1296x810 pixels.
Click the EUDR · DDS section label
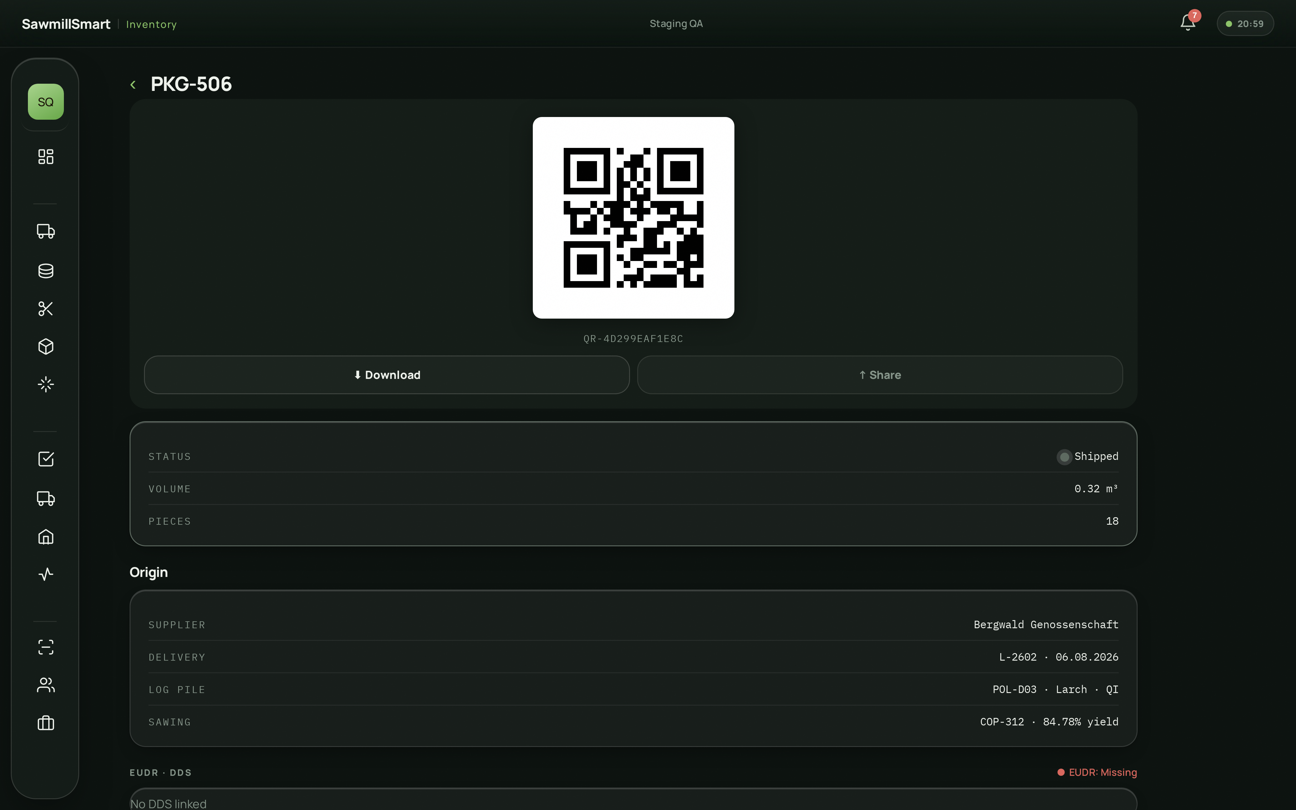[161, 772]
